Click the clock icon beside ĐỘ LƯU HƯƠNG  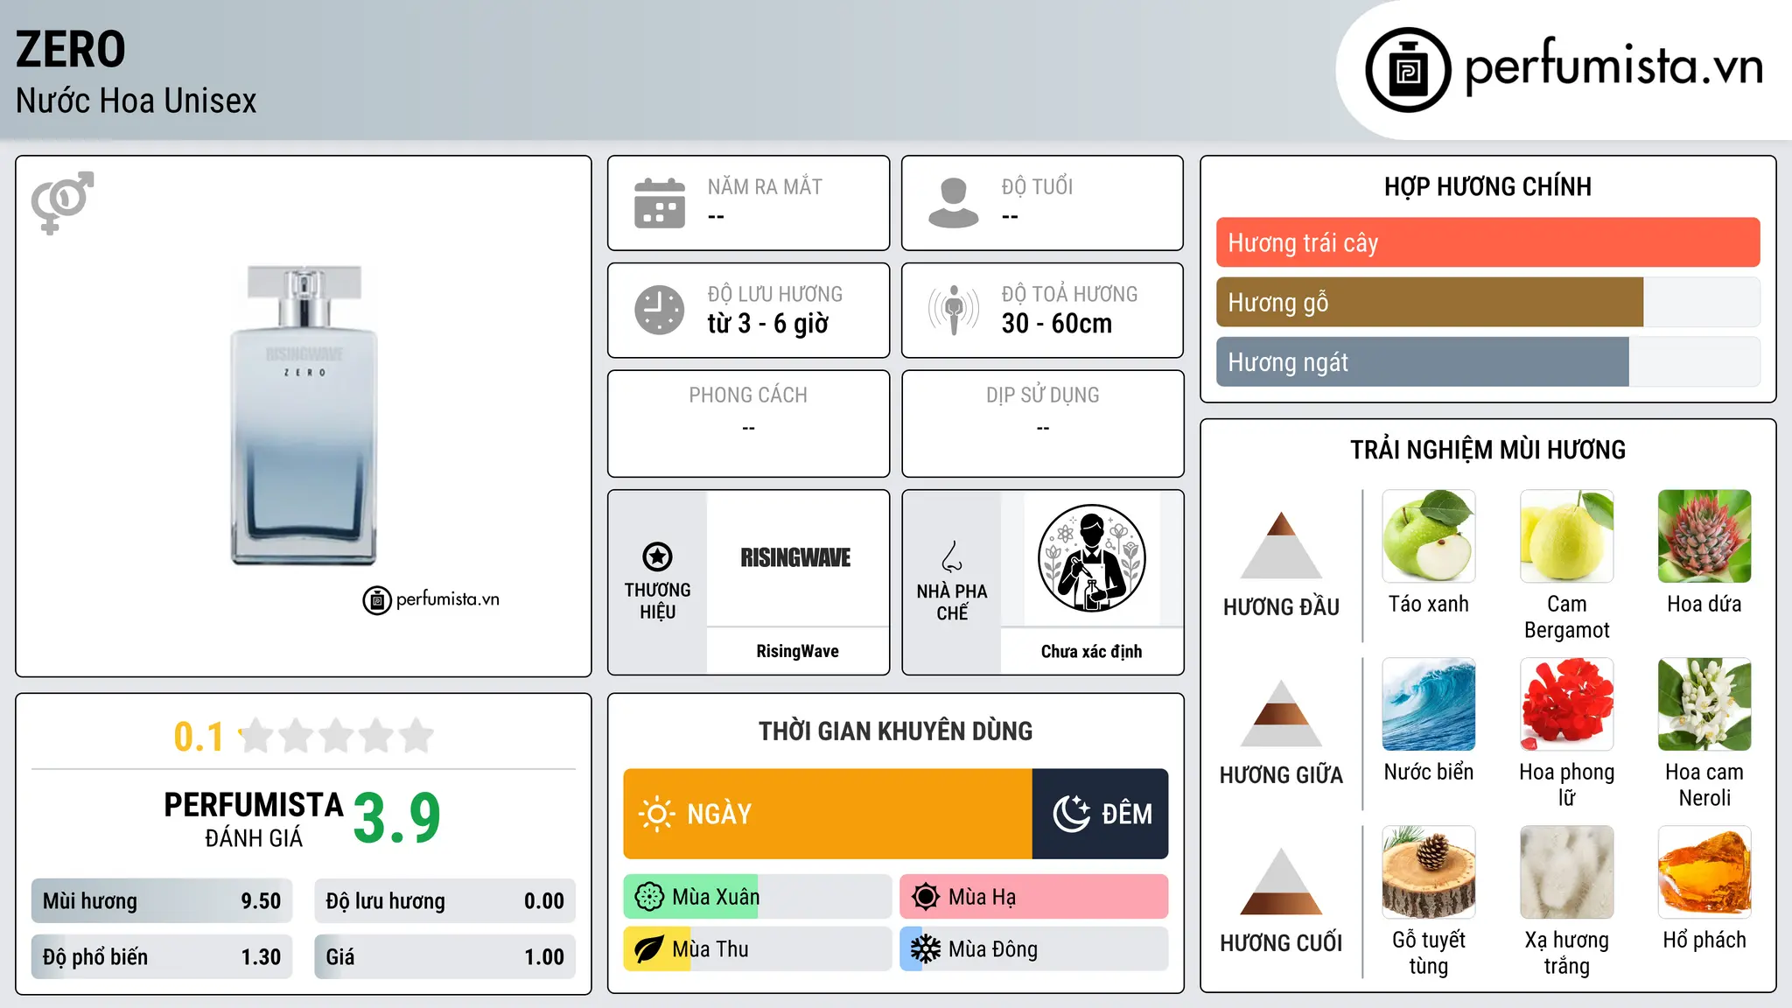click(x=660, y=310)
